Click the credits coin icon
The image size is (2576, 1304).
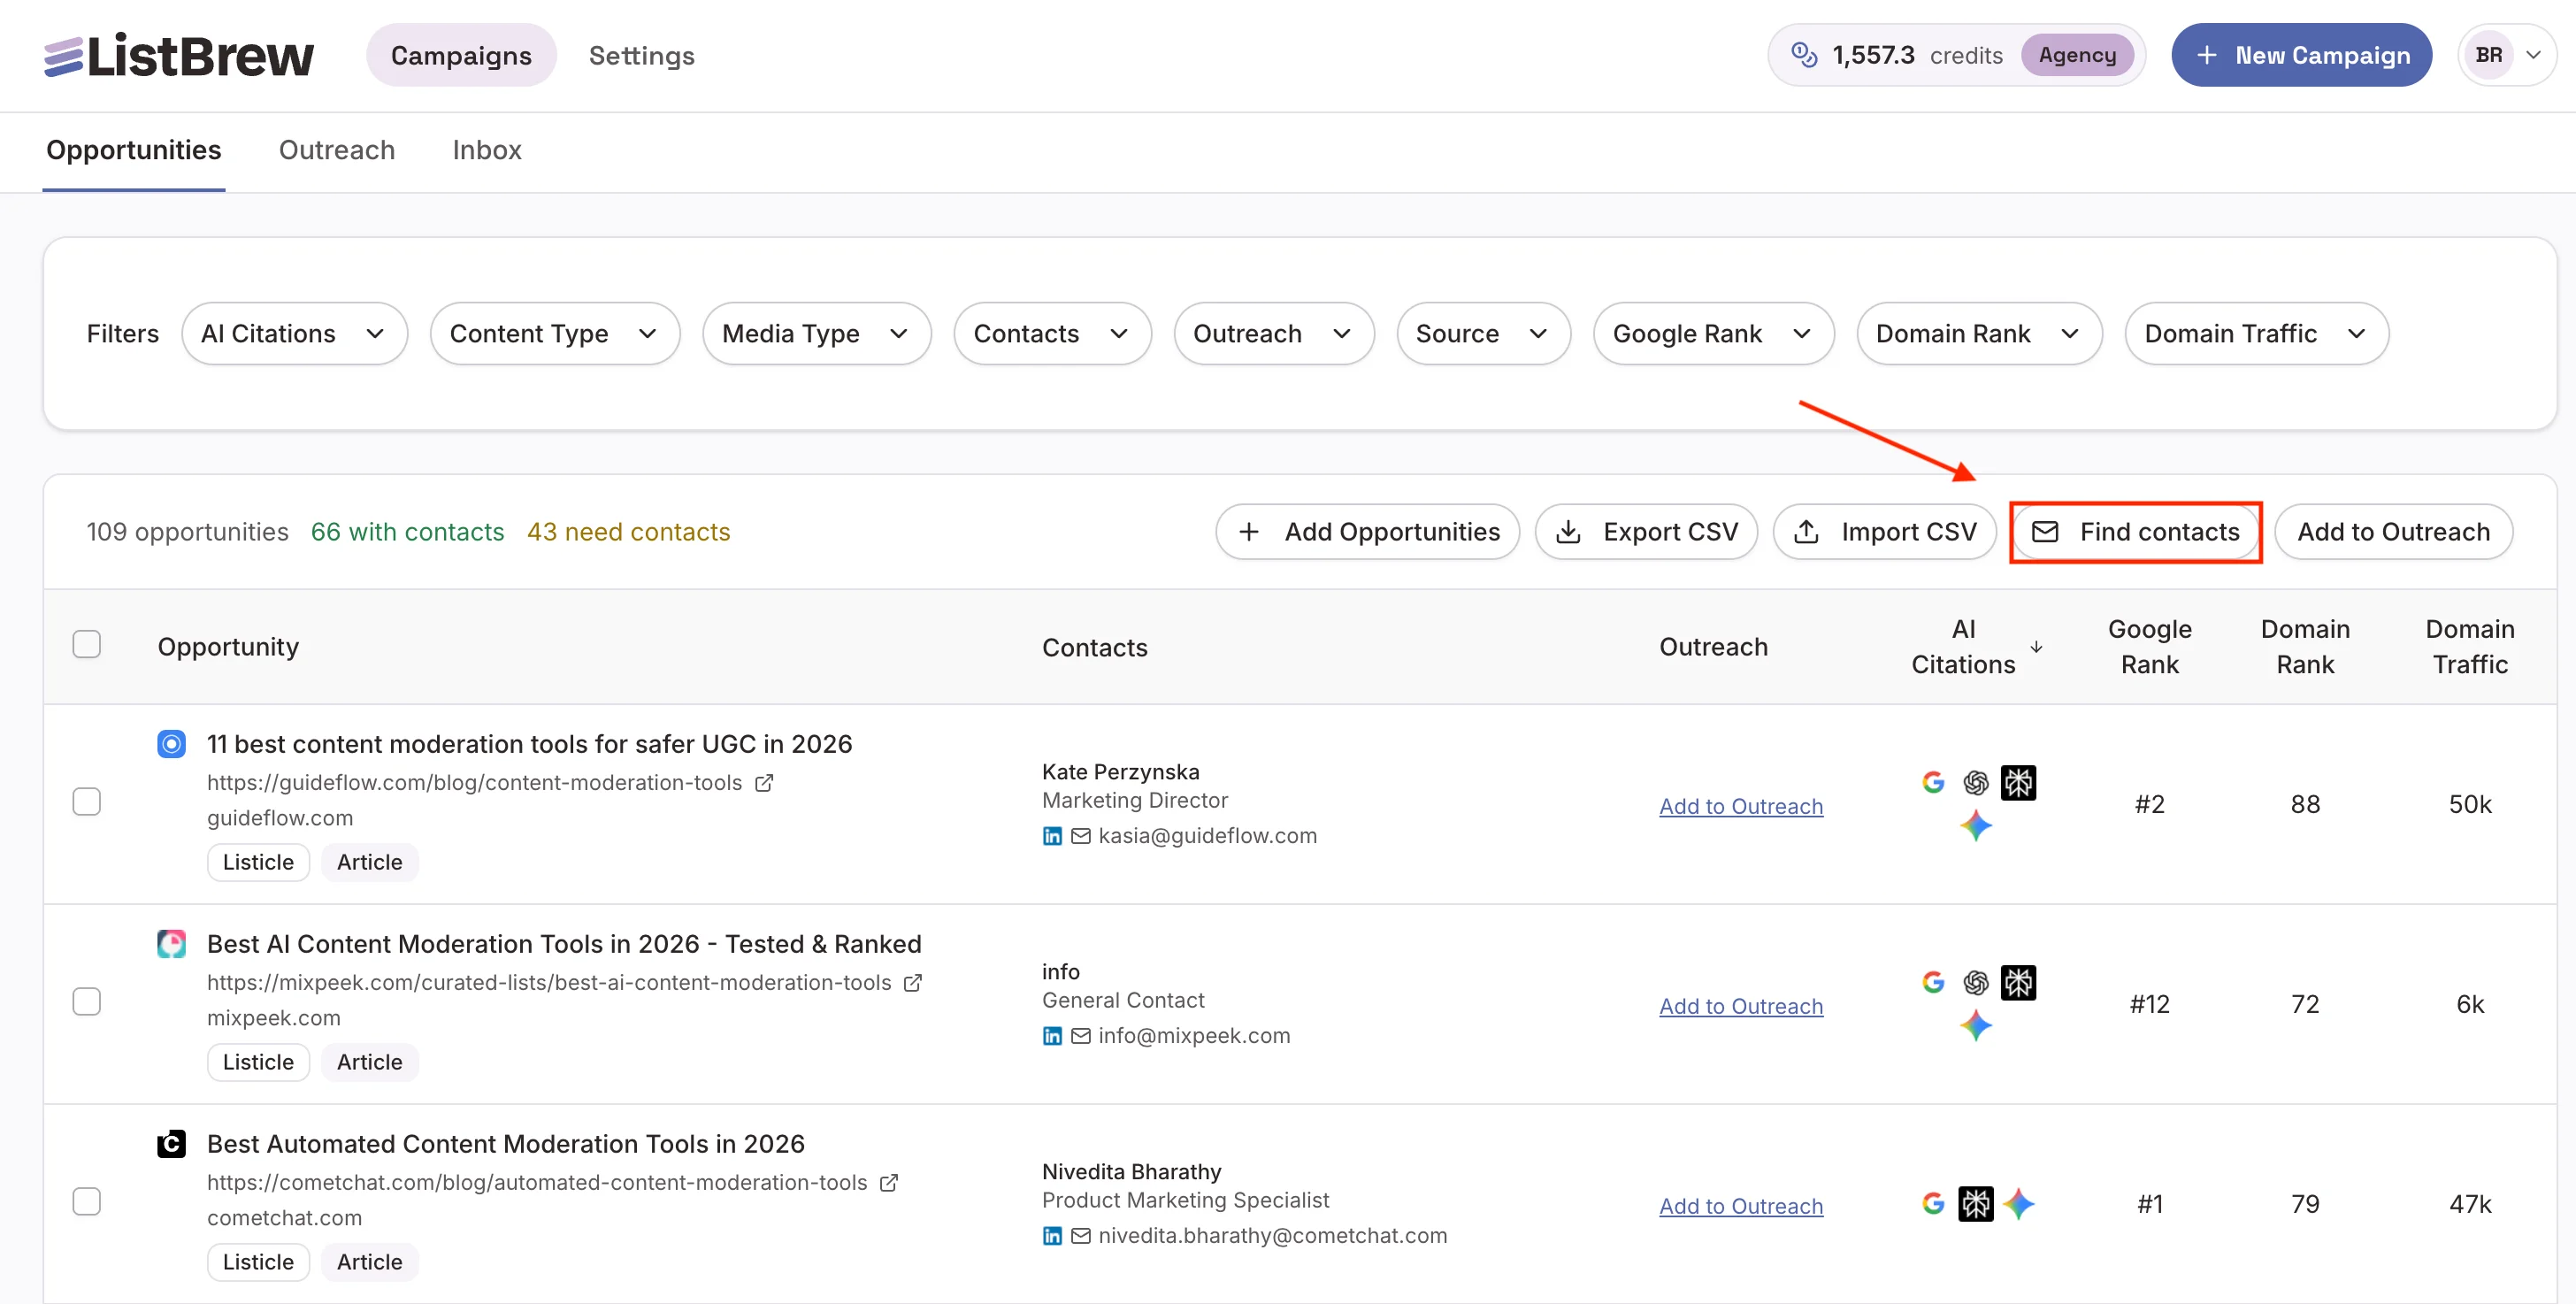(1804, 55)
